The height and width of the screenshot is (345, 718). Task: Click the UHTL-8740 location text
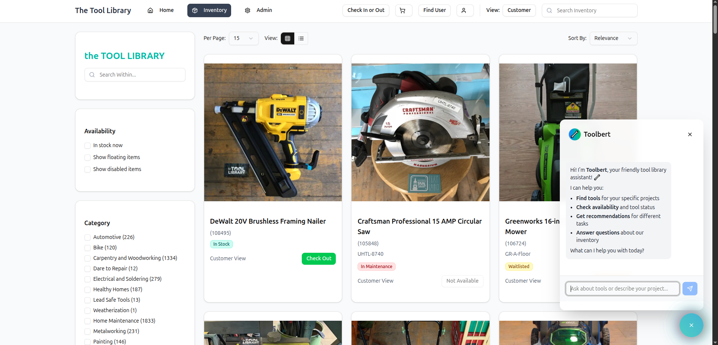coord(370,254)
